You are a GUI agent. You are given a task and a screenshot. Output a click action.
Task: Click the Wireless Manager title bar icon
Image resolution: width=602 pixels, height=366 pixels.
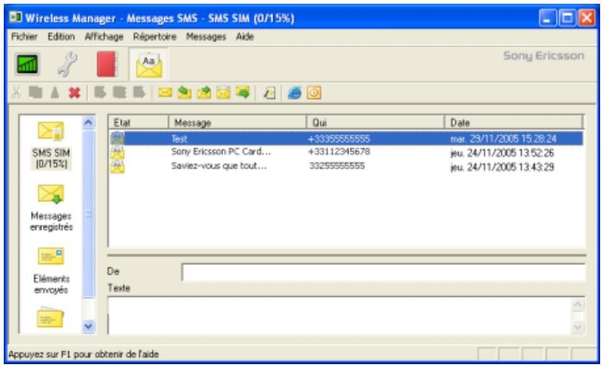click(16, 17)
